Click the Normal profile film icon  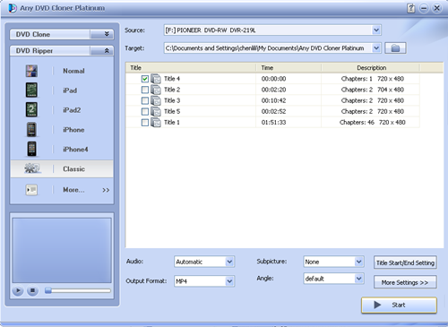click(31, 71)
